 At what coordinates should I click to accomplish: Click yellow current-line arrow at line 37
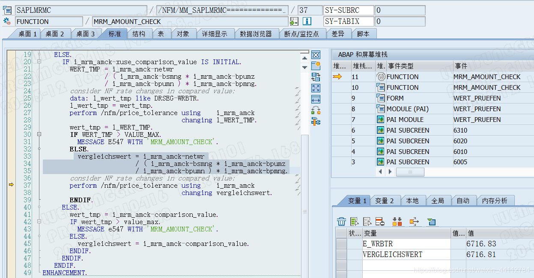pyautogui.click(x=11, y=185)
